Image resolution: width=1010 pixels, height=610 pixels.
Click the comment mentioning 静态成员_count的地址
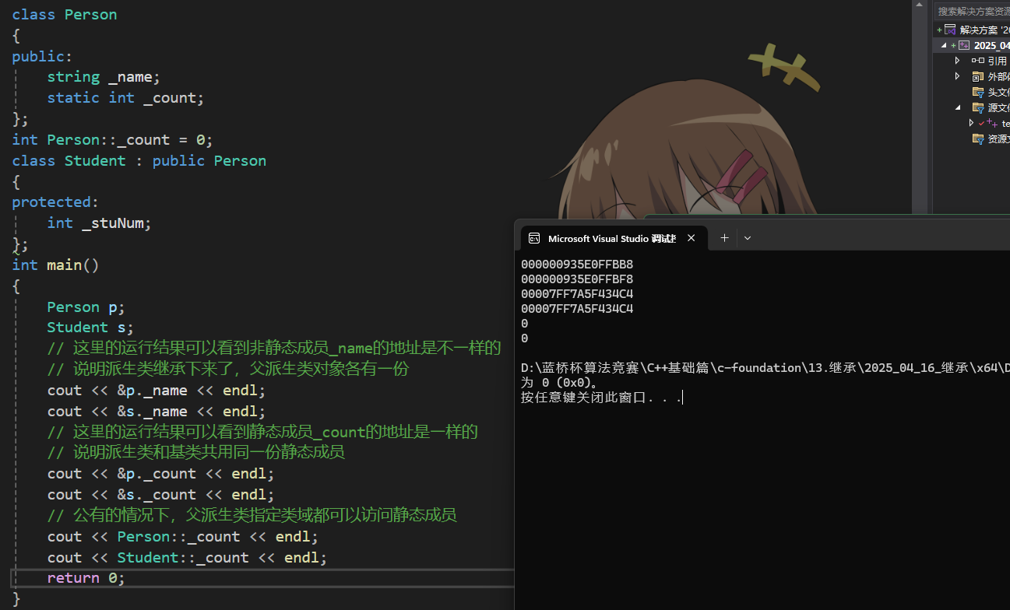(x=262, y=432)
